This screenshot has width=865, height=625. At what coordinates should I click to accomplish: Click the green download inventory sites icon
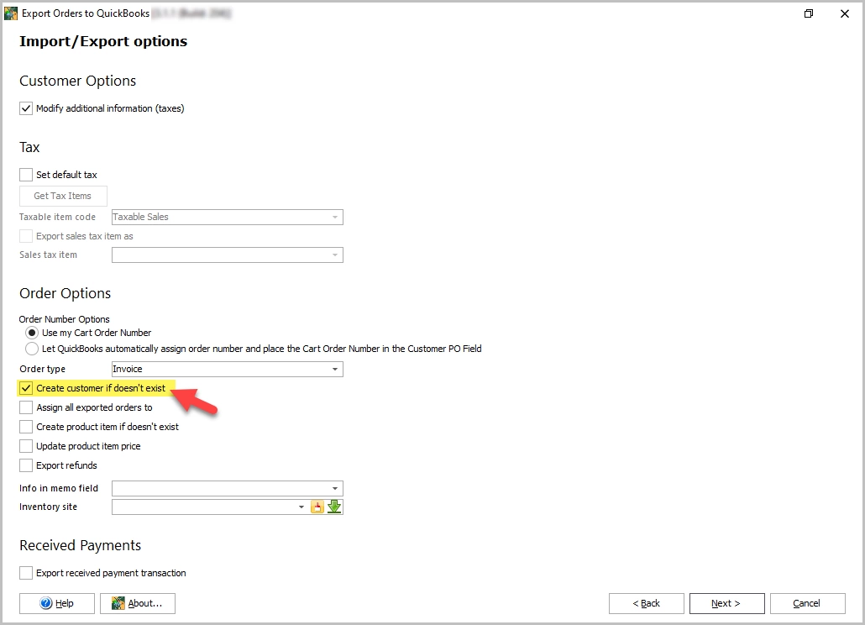(334, 507)
